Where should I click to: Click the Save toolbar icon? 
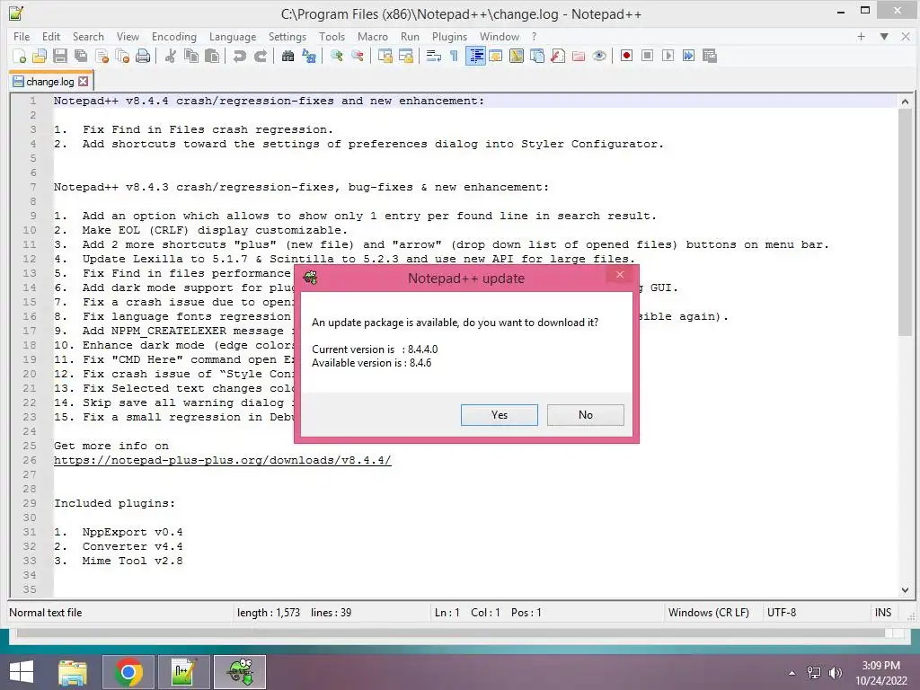click(x=60, y=56)
